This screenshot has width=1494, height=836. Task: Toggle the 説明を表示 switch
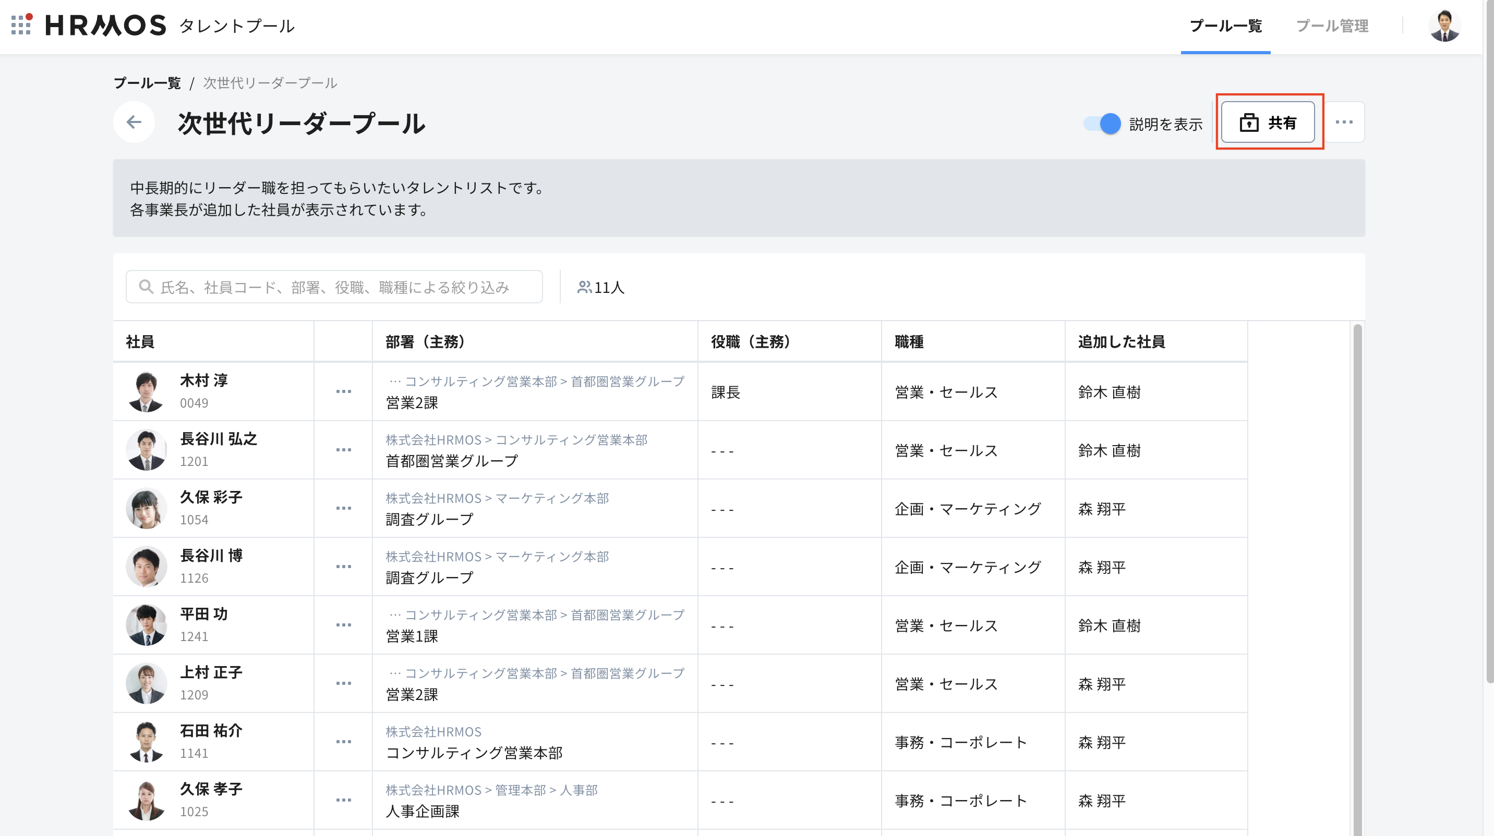click(x=1102, y=124)
